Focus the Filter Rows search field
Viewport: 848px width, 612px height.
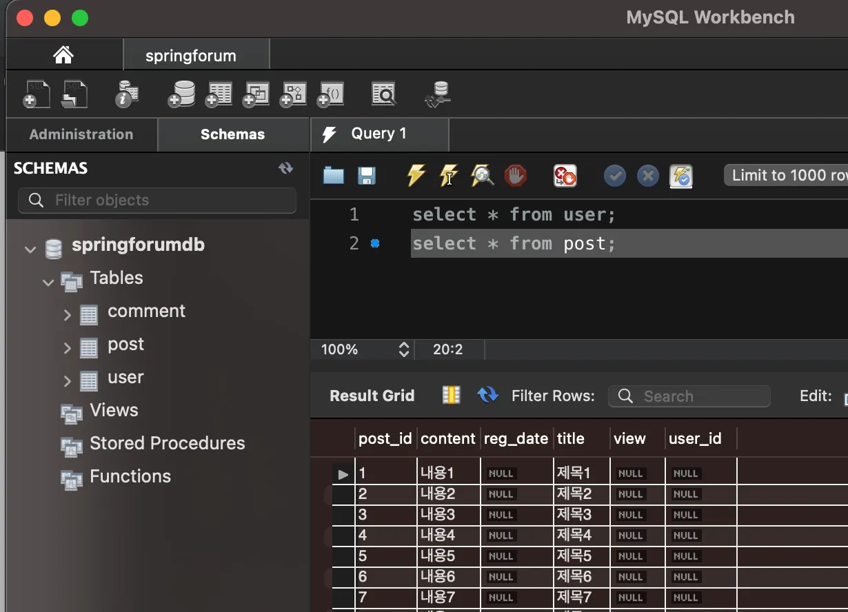[689, 396]
